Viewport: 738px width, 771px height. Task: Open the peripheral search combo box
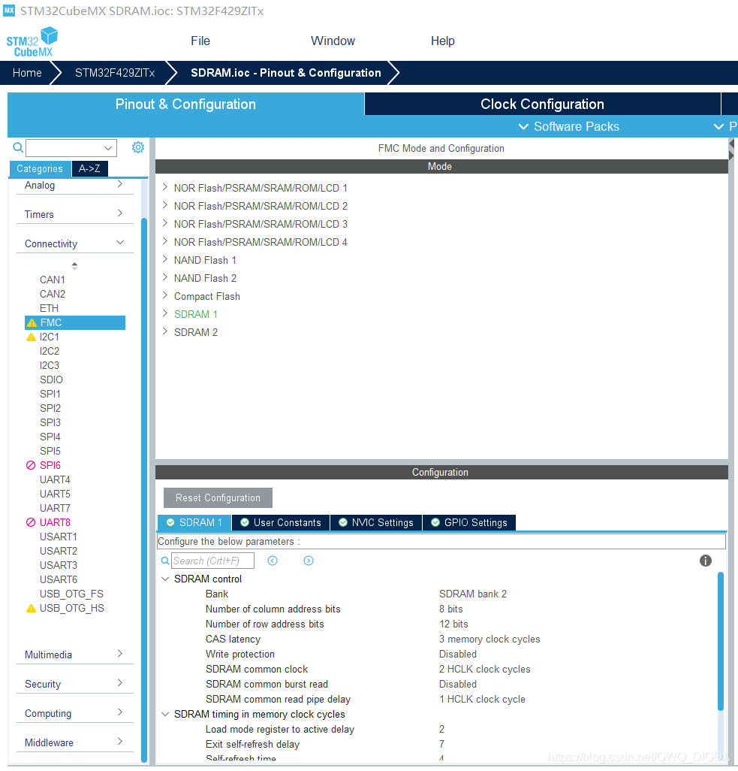pyautogui.click(x=71, y=148)
